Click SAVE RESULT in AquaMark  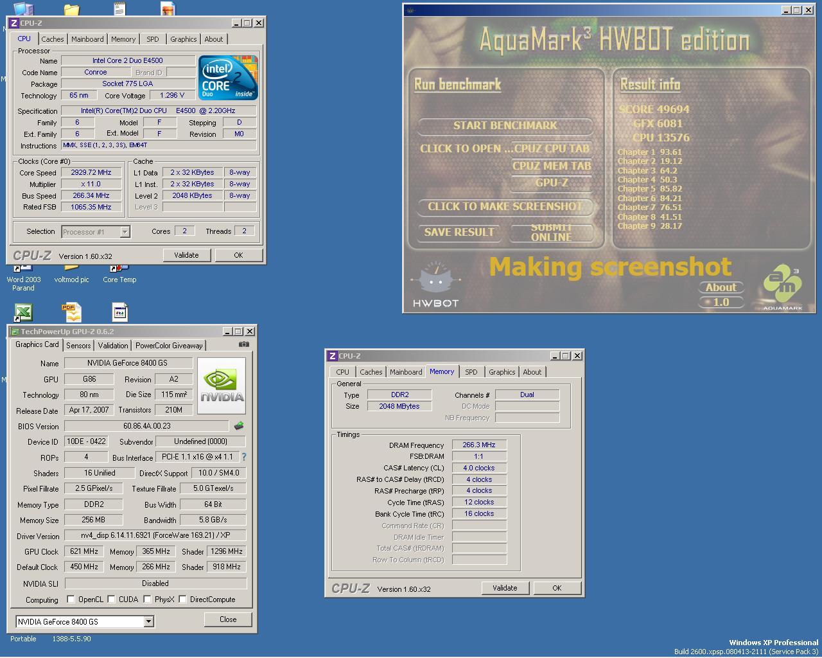459,232
